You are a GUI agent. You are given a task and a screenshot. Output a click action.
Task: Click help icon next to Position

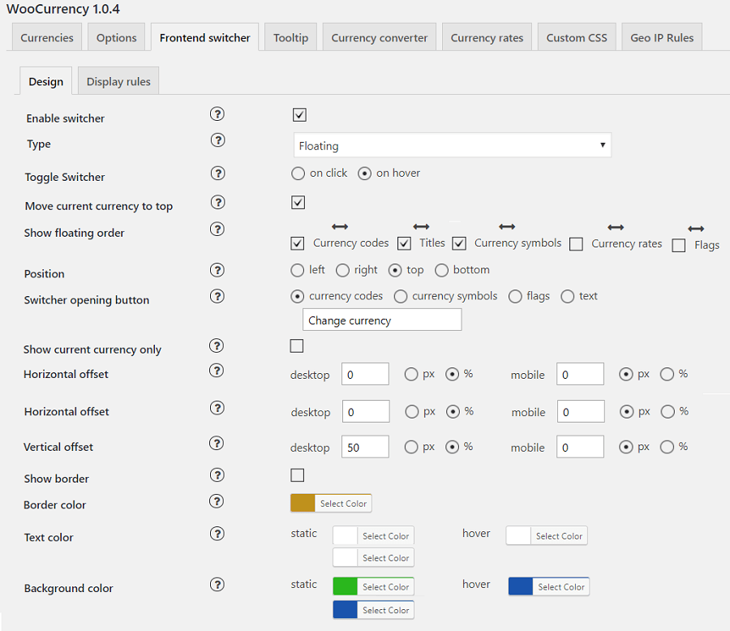(217, 270)
